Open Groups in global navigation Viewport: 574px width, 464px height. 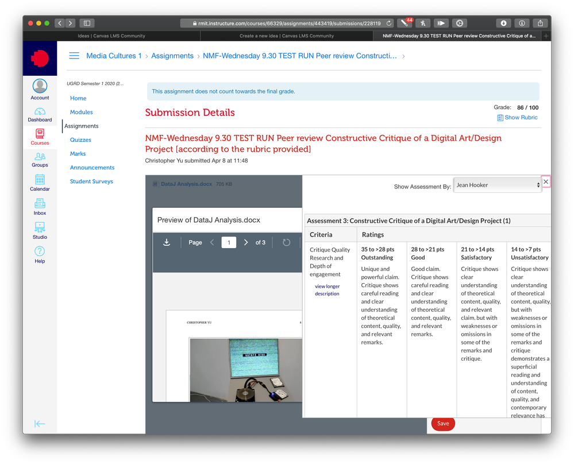[40, 160]
